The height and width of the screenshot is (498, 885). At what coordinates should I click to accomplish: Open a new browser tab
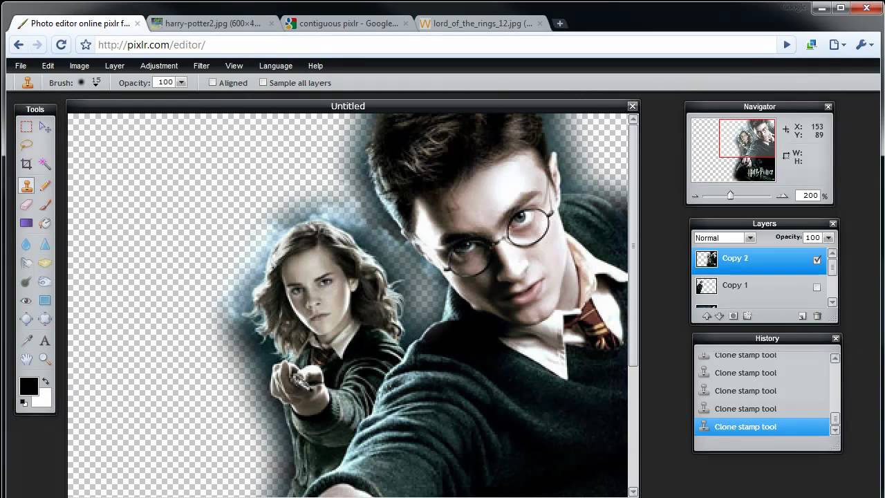coord(560,24)
